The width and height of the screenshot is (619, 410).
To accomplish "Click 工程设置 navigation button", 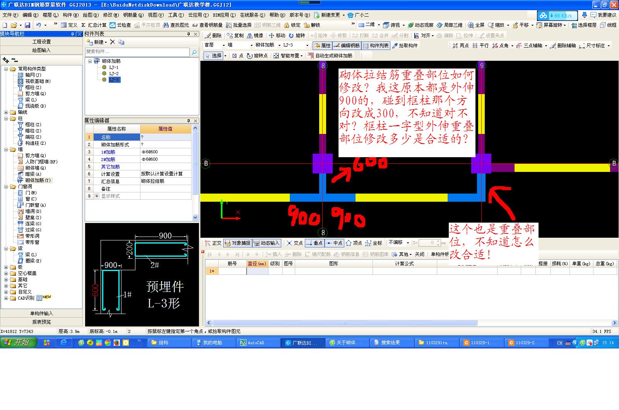I will pyautogui.click(x=41, y=42).
